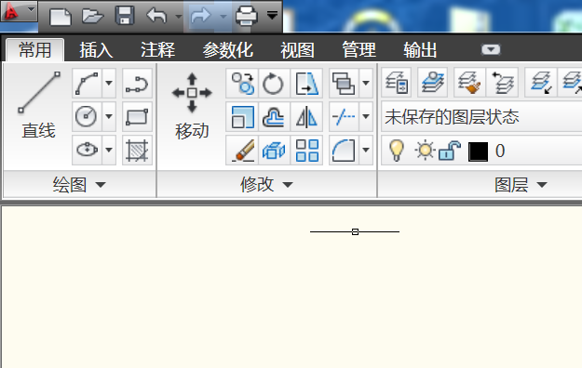Open the Undo history dropdown arrow

point(179,17)
